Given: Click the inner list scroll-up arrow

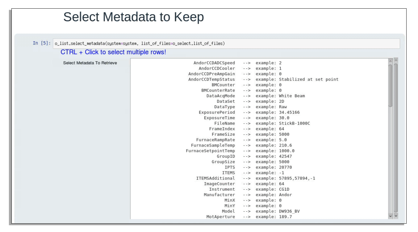Looking at the screenshot, I should click(390, 61).
